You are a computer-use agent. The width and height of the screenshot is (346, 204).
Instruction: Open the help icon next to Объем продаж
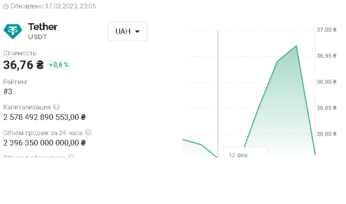88,132
